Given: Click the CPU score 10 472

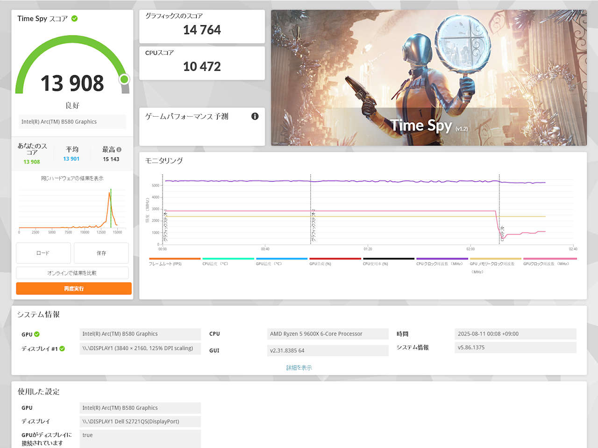Looking at the screenshot, I should point(202,67).
